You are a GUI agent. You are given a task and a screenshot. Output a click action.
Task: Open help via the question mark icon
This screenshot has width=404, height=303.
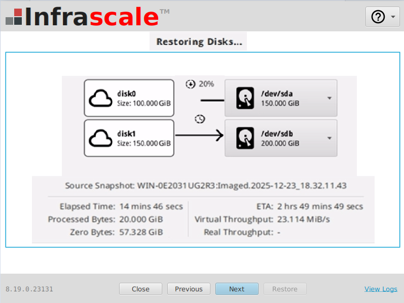click(x=378, y=17)
